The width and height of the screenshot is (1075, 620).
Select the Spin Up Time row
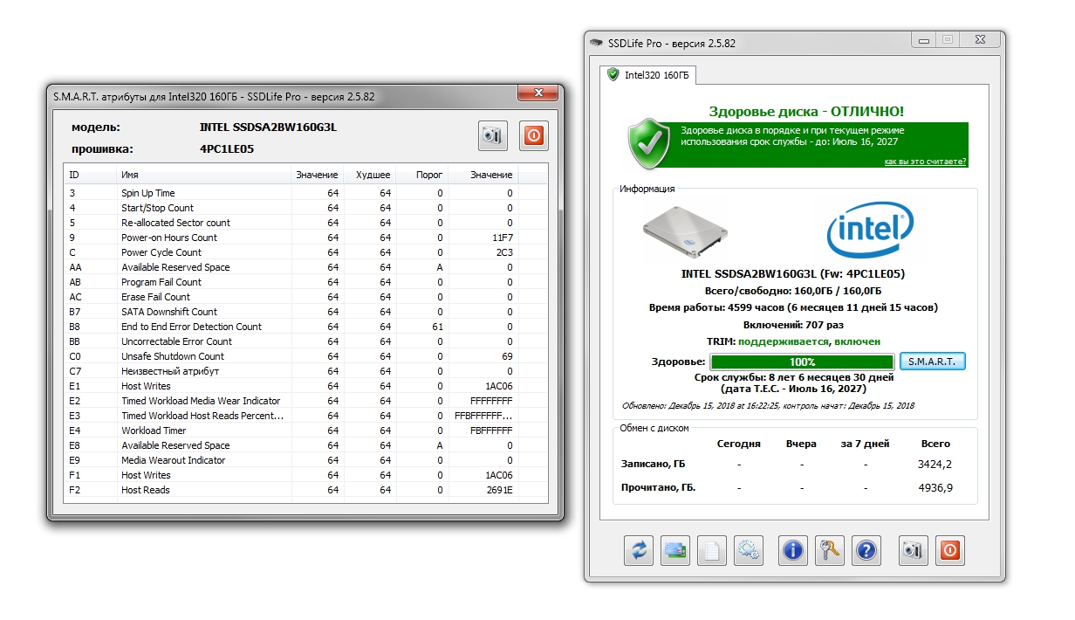[306, 193]
